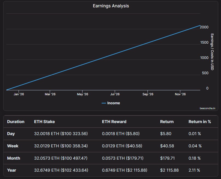Click the Return in % column header
This screenshot has height=179, width=221.
(x=199, y=122)
